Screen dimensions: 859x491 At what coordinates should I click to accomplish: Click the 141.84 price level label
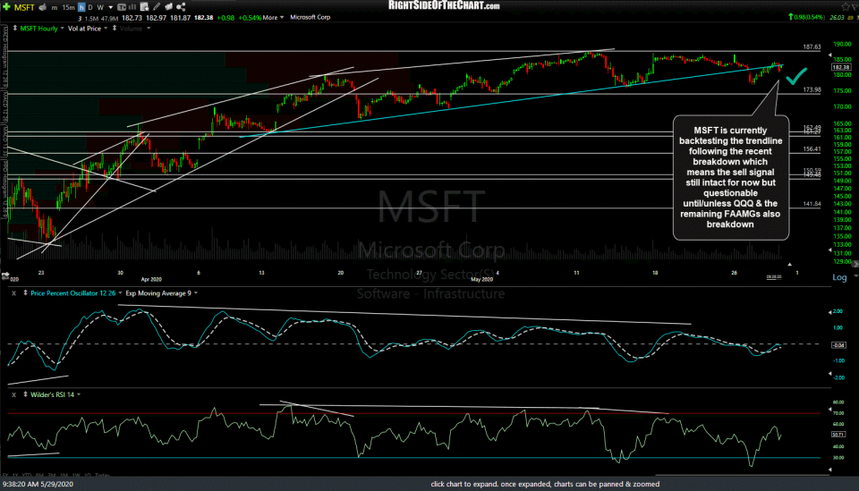click(812, 204)
